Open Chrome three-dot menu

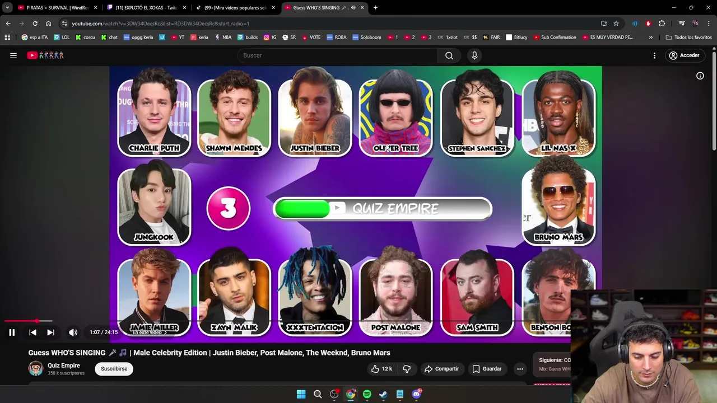709,24
